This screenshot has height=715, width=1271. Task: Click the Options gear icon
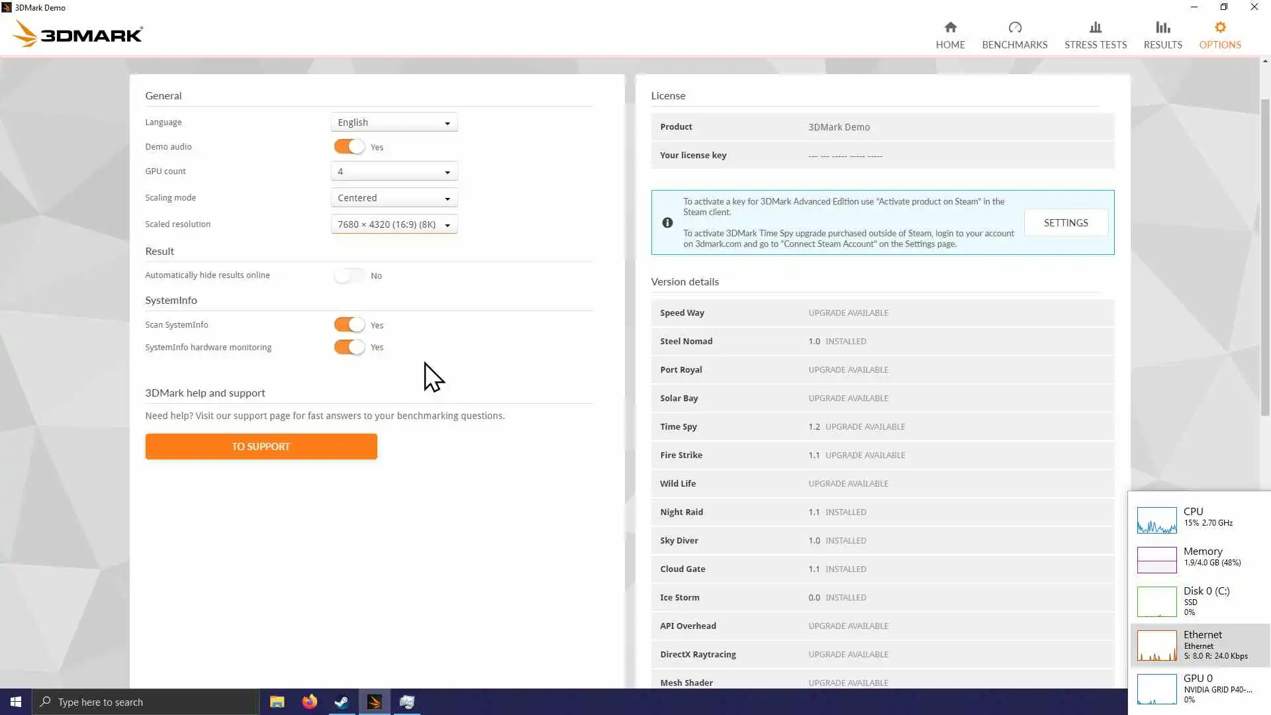pyautogui.click(x=1219, y=27)
